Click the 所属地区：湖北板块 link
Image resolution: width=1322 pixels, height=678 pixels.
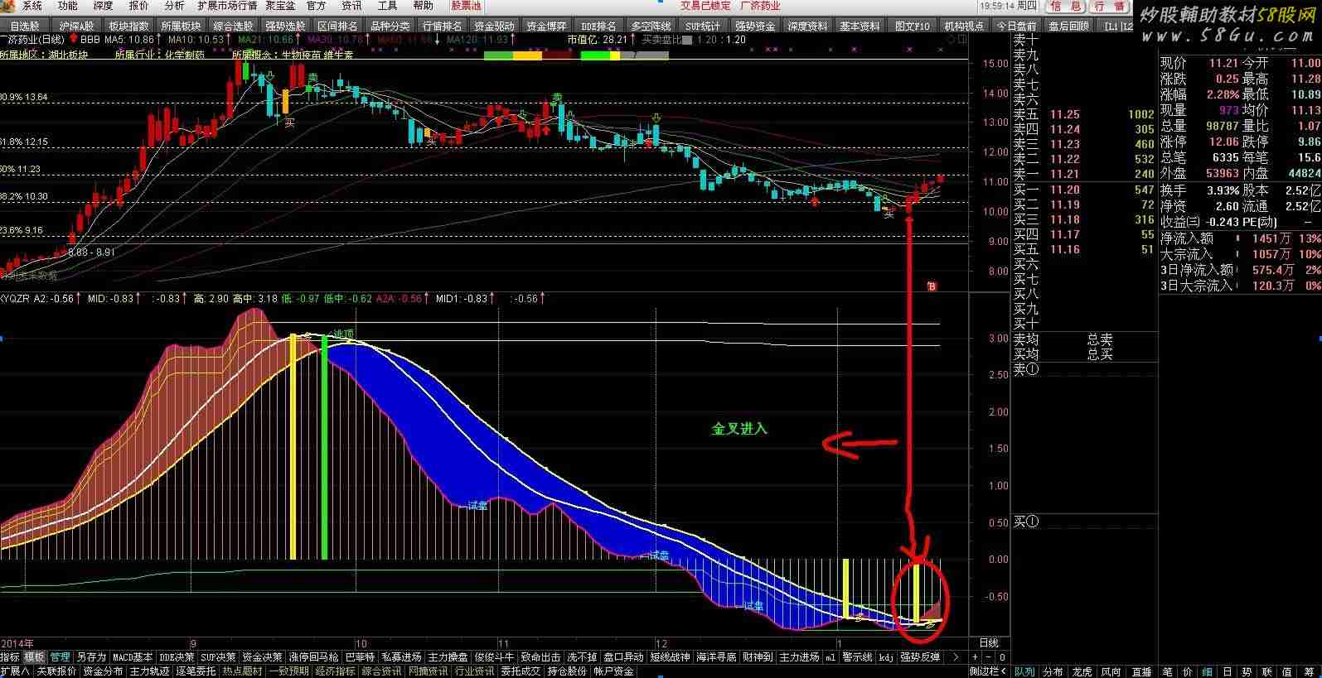click(x=44, y=55)
